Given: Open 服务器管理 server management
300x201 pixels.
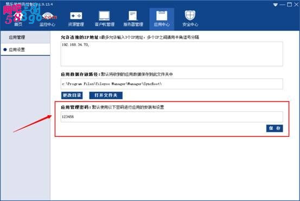Looking at the screenshot, I should (x=133, y=19).
